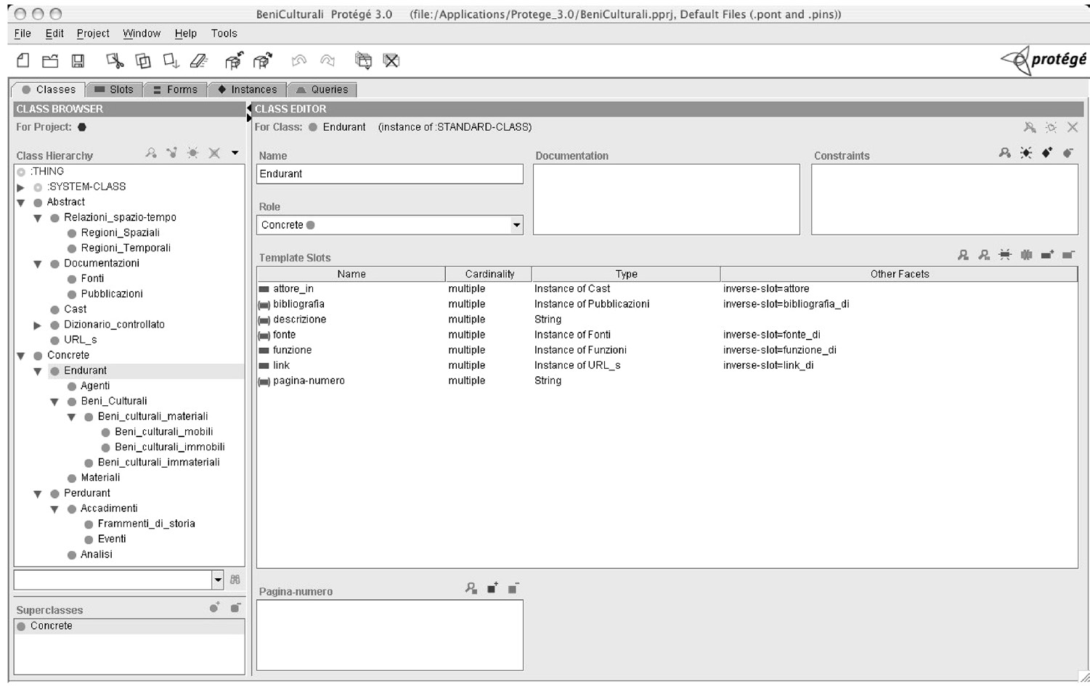Revert to an archived version icon
Viewport: 1090px width, 687px height.
262,60
